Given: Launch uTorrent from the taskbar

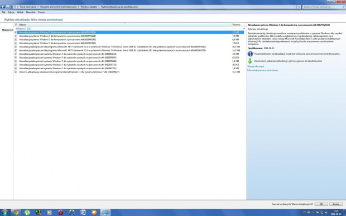Looking at the screenshot, I should [x=27, y=212].
